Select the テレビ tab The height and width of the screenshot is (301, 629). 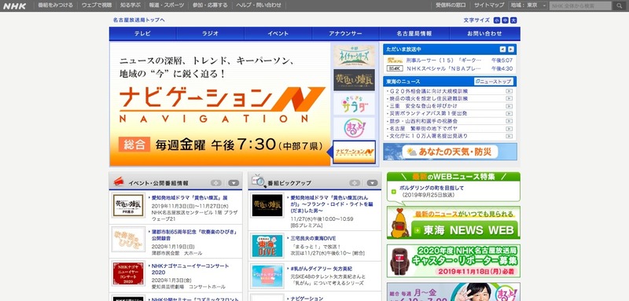point(142,34)
